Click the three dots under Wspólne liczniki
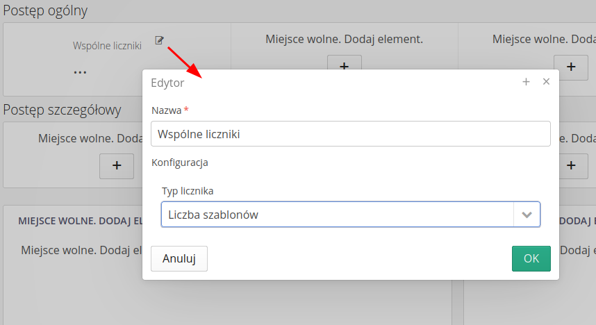This screenshot has height=325, width=596. pyautogui.click(x=80, y=72)
